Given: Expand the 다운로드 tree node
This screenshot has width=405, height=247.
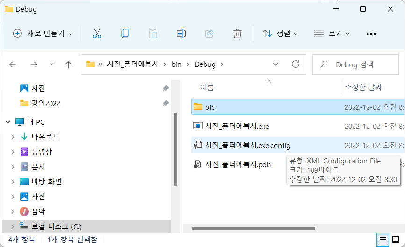Looking at the screenshot, I should coord(13,137).
